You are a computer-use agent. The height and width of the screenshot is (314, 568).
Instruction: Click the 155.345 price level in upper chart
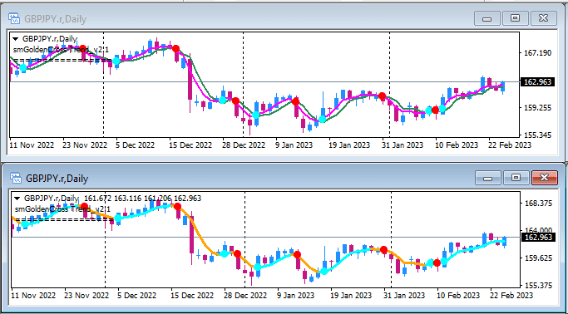pyautogui.click(x=537, y=135)
